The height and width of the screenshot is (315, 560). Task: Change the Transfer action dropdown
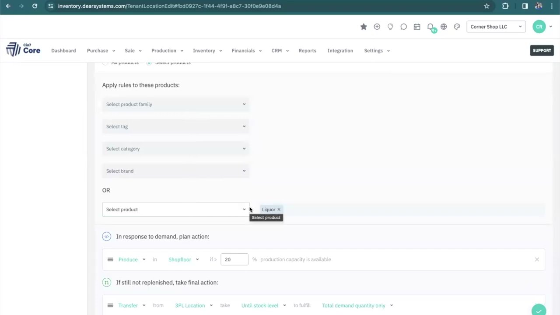[x=132, y=305]
